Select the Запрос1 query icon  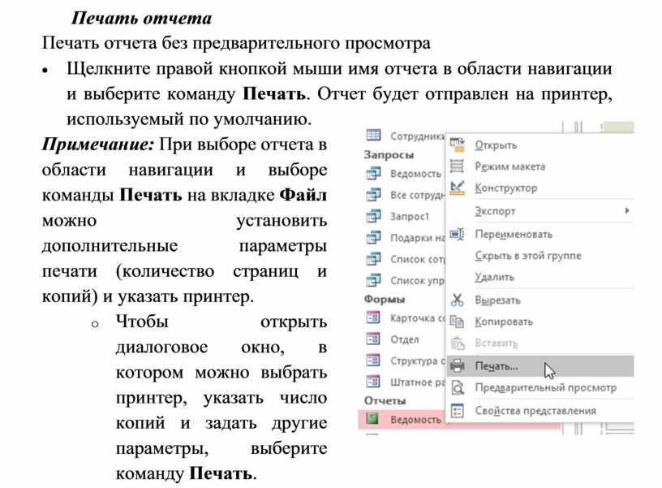373,216
